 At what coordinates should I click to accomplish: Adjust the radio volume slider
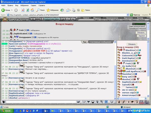click(x=36, y=19)
